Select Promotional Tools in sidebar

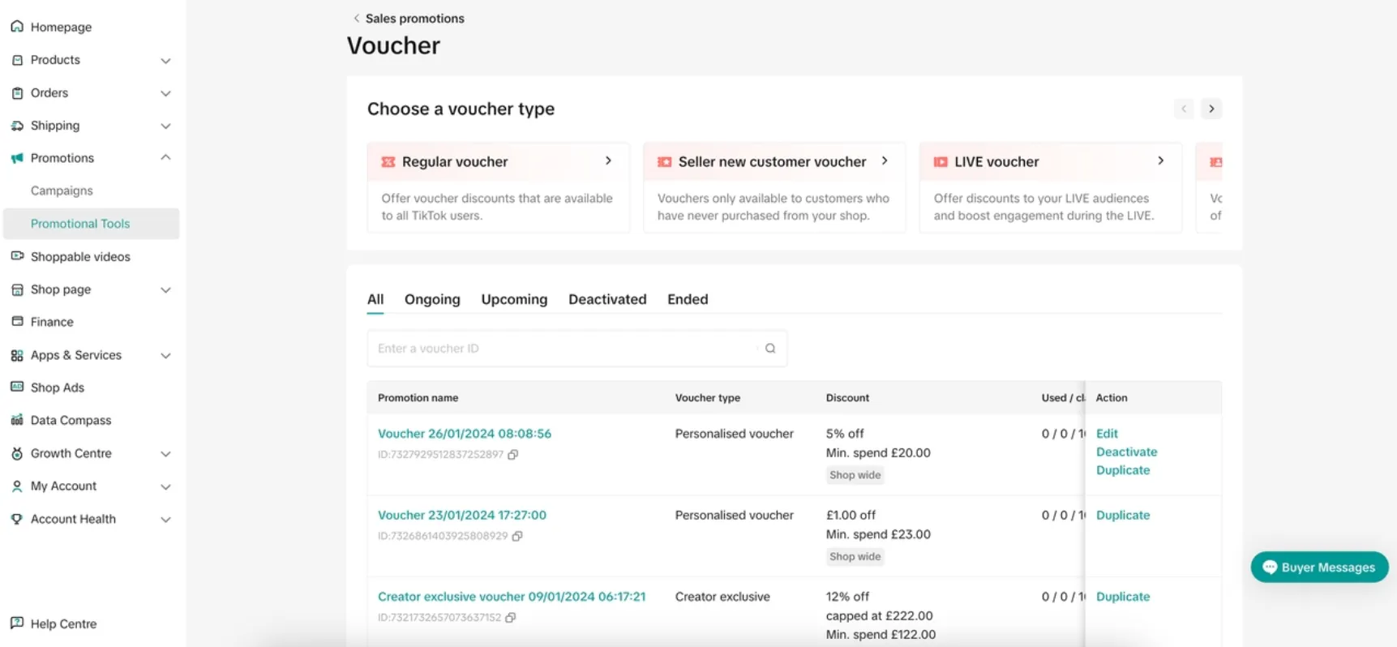(x=91, y=224)
